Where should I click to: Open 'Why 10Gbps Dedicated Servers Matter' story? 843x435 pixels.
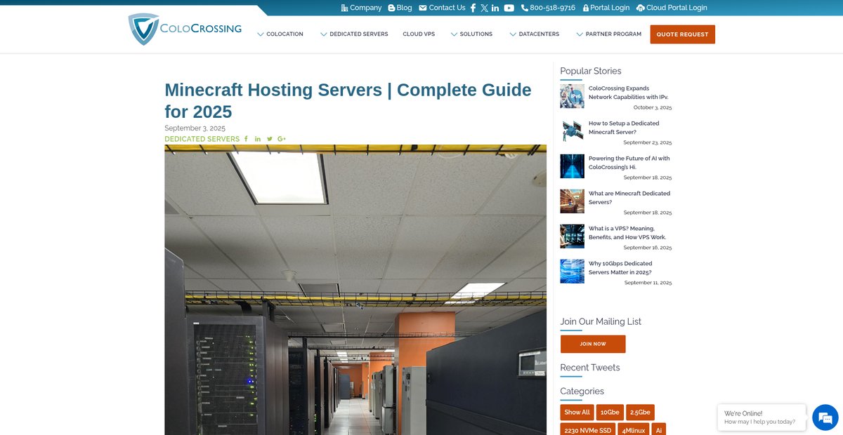click(x=620, y=268)
